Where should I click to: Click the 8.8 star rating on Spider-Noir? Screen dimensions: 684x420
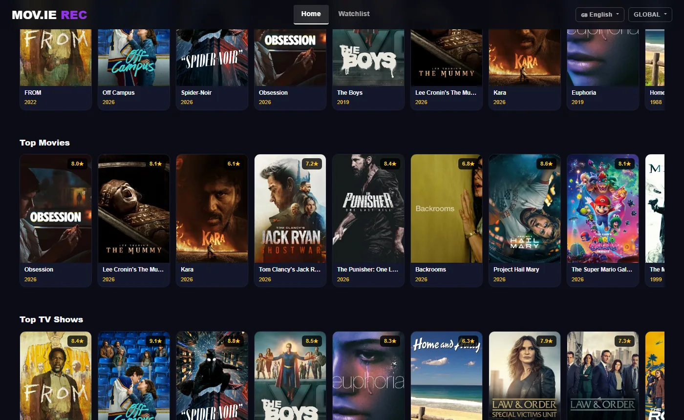pyautogui.click(x=234, y=341)
